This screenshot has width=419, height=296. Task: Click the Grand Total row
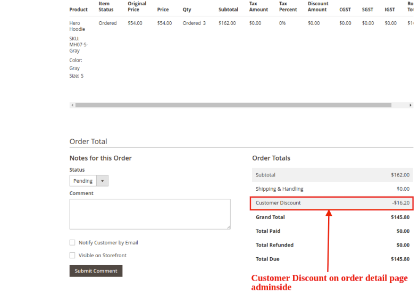click(332, 217)
